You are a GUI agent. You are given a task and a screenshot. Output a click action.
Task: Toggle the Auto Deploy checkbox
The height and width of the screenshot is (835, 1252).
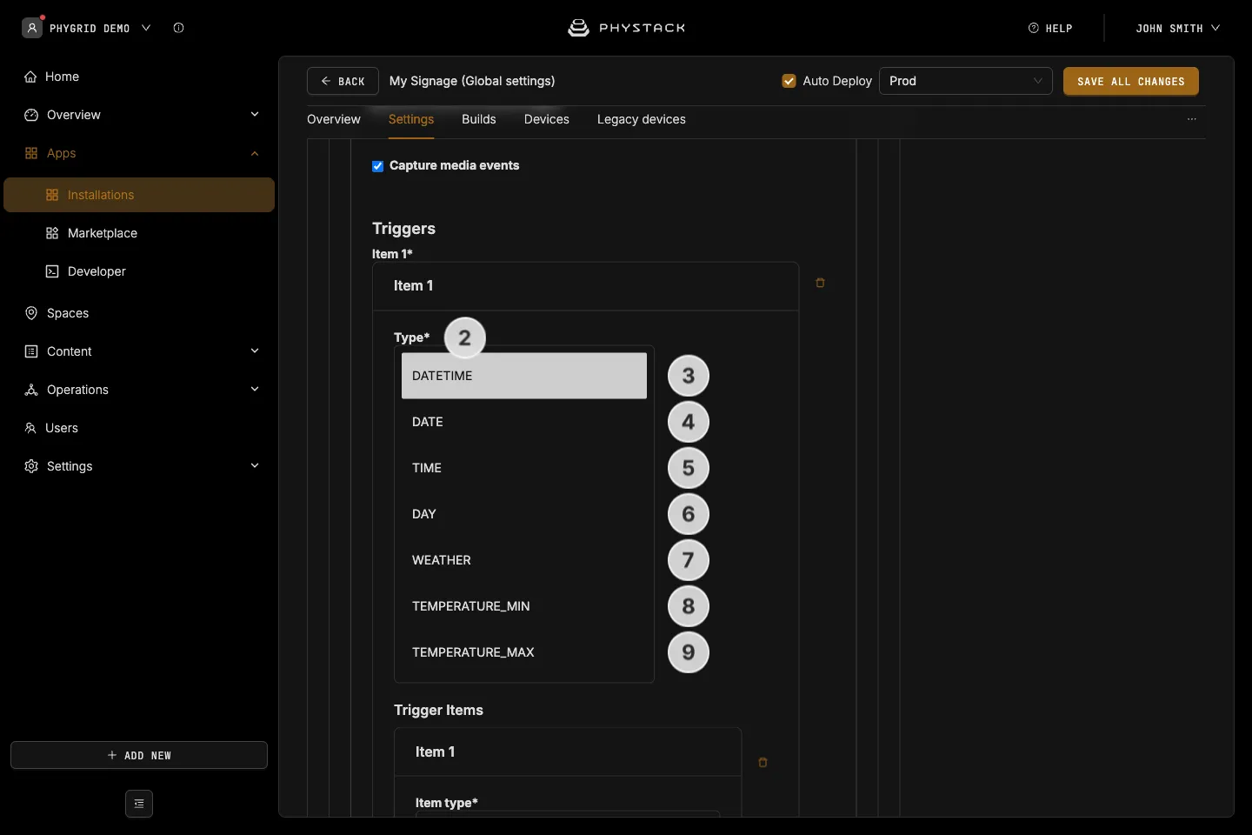tap(789, 81)
